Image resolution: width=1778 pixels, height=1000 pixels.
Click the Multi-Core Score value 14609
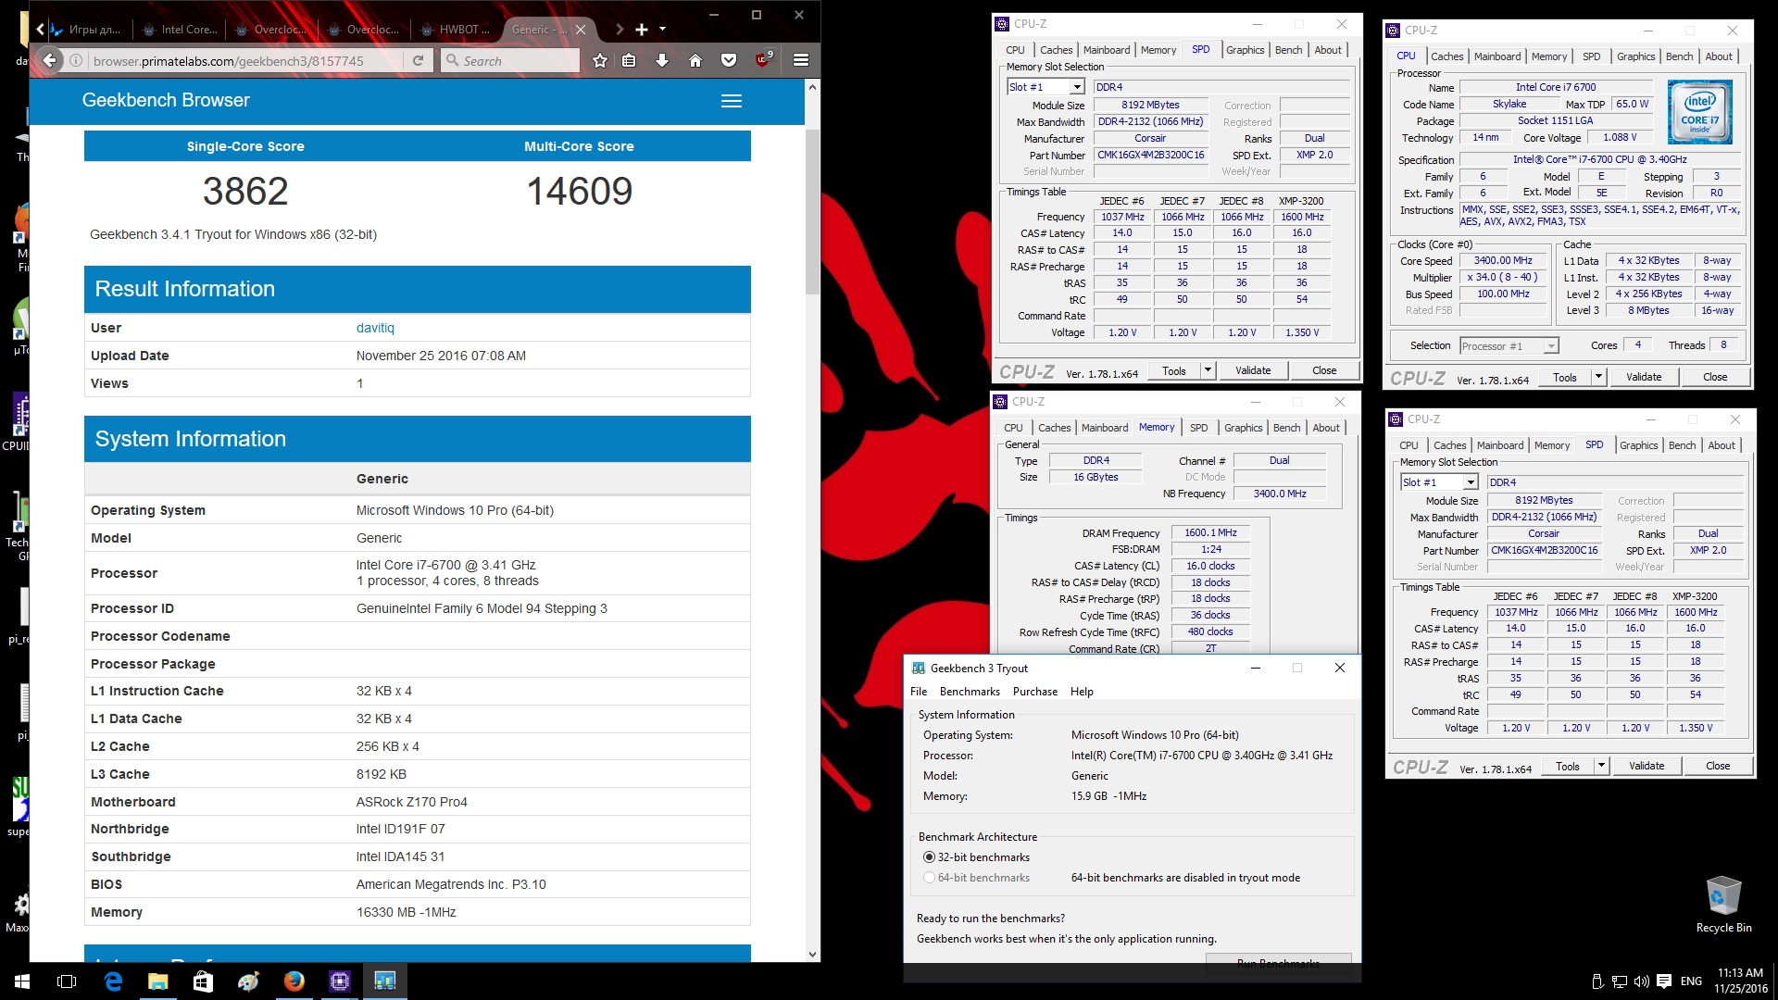pyautogui.click(x=580, y=192)
